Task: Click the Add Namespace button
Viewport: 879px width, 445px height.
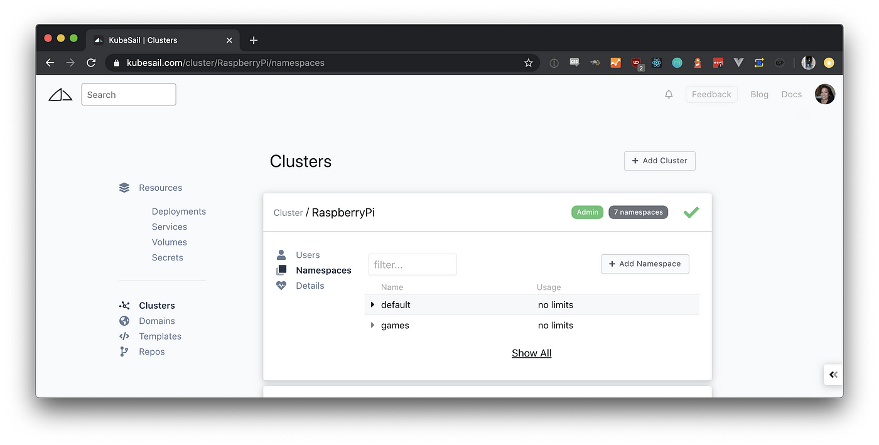Action: coord(645,264)
